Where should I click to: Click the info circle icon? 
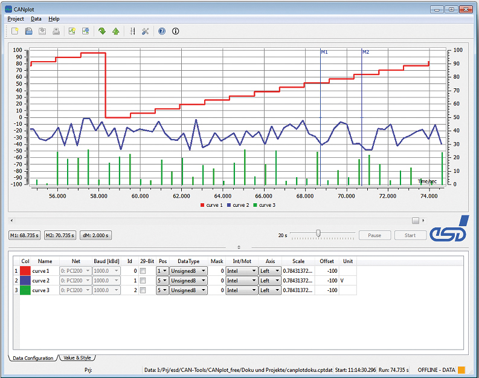[x=176, y=31]
